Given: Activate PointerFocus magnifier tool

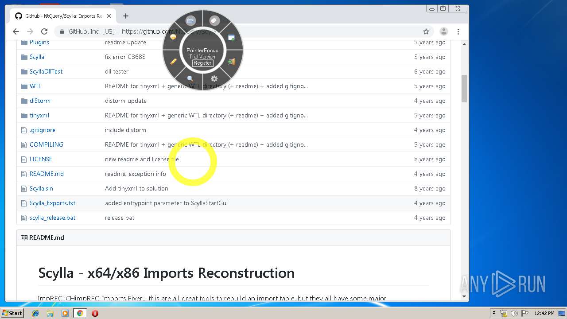Looking at the screenshot, I should [190, 78].
